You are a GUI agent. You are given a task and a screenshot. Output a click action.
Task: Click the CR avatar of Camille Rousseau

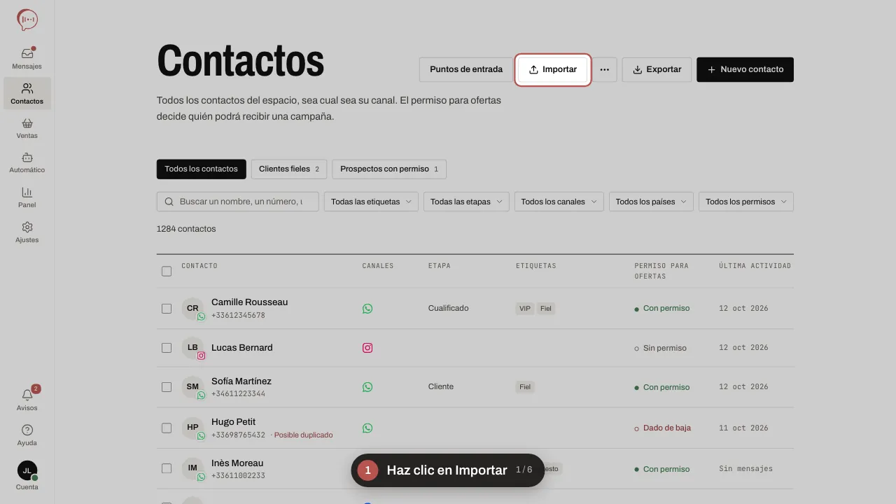(192, 309)
